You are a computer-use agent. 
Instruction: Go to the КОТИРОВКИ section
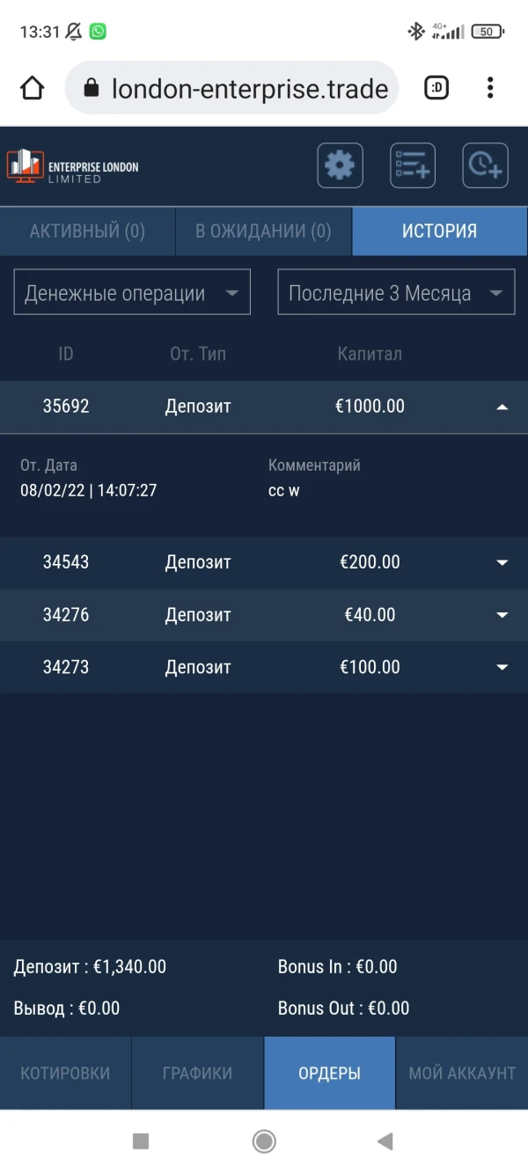[65, 1074]
